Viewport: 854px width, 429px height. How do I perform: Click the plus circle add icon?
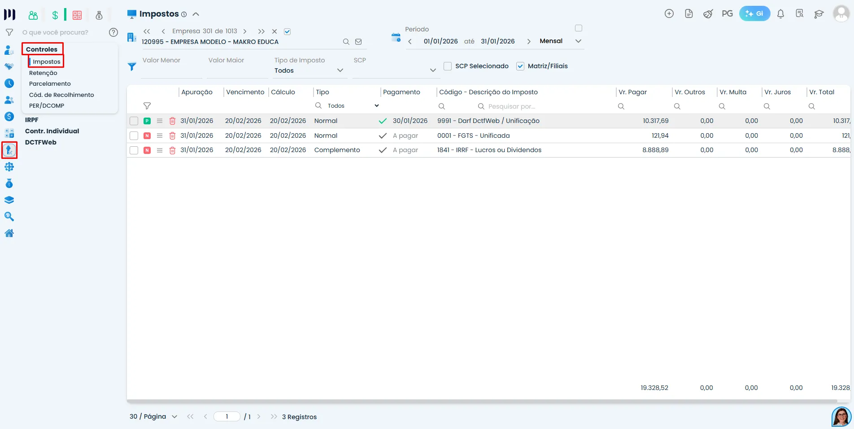click(669, 14)
